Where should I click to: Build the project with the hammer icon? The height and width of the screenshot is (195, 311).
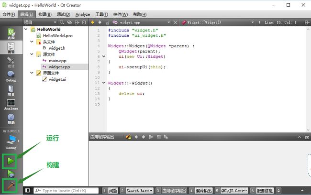pyautogui.click(x=11, y=185)
